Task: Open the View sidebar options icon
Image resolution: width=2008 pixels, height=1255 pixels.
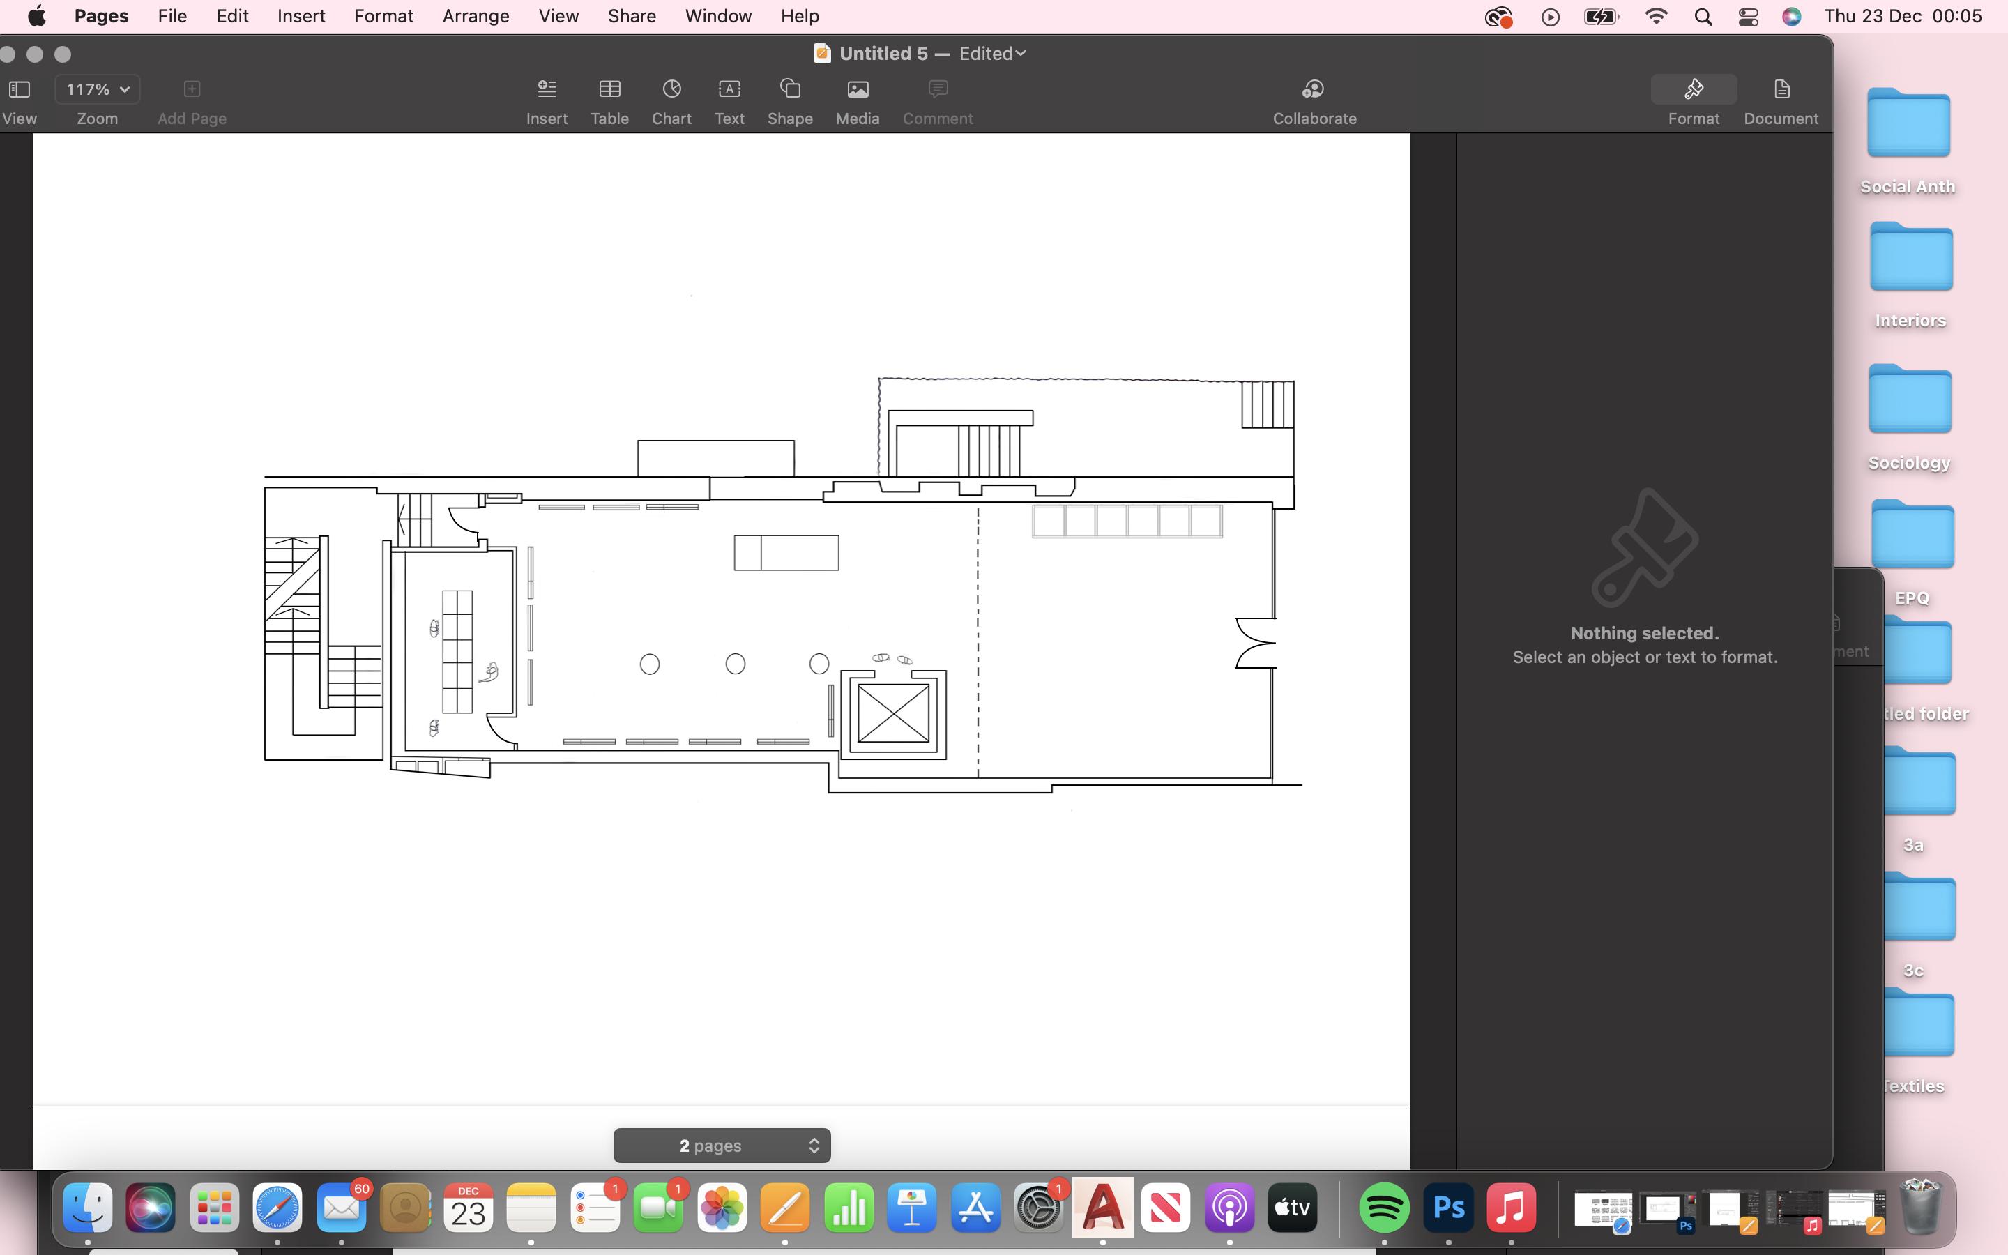Action: coord(19,90)
